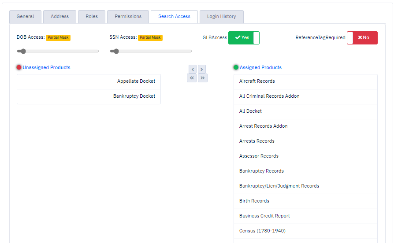Click the DOB Access slider handle
Viewport: 394px width, 243px height.
point(23,51)
